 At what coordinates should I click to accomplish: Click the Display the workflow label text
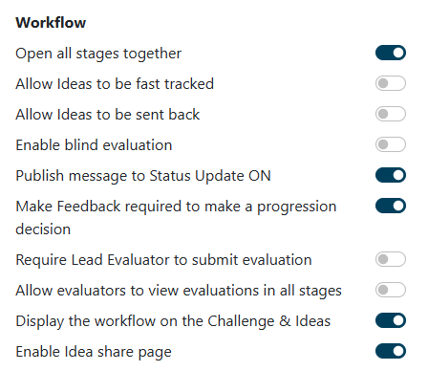(x=173, y=321)
